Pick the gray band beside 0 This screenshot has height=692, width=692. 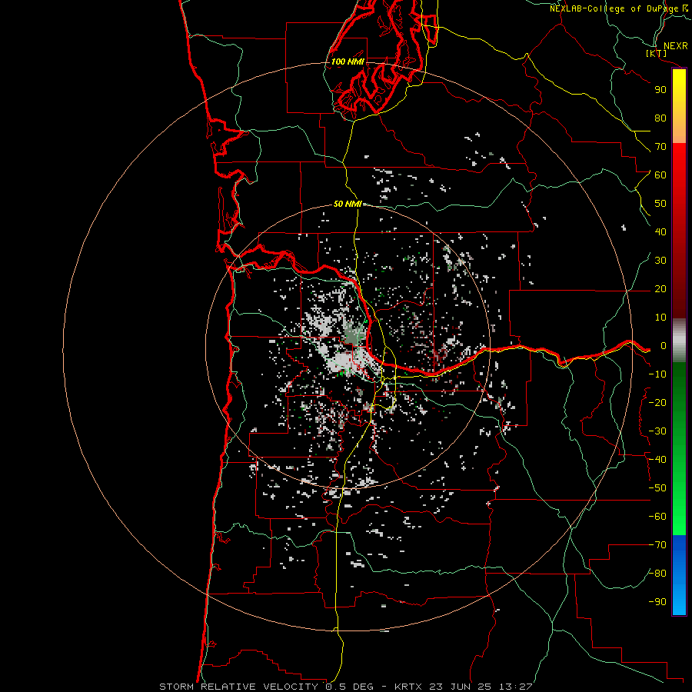tap(679, 341)
